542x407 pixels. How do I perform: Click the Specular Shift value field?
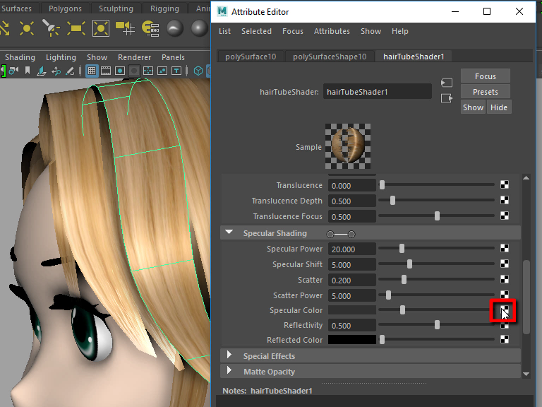click(352, 264)
